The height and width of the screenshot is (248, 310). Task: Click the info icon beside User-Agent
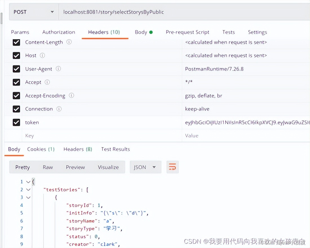pyautogui.click(x=58, y=69)
